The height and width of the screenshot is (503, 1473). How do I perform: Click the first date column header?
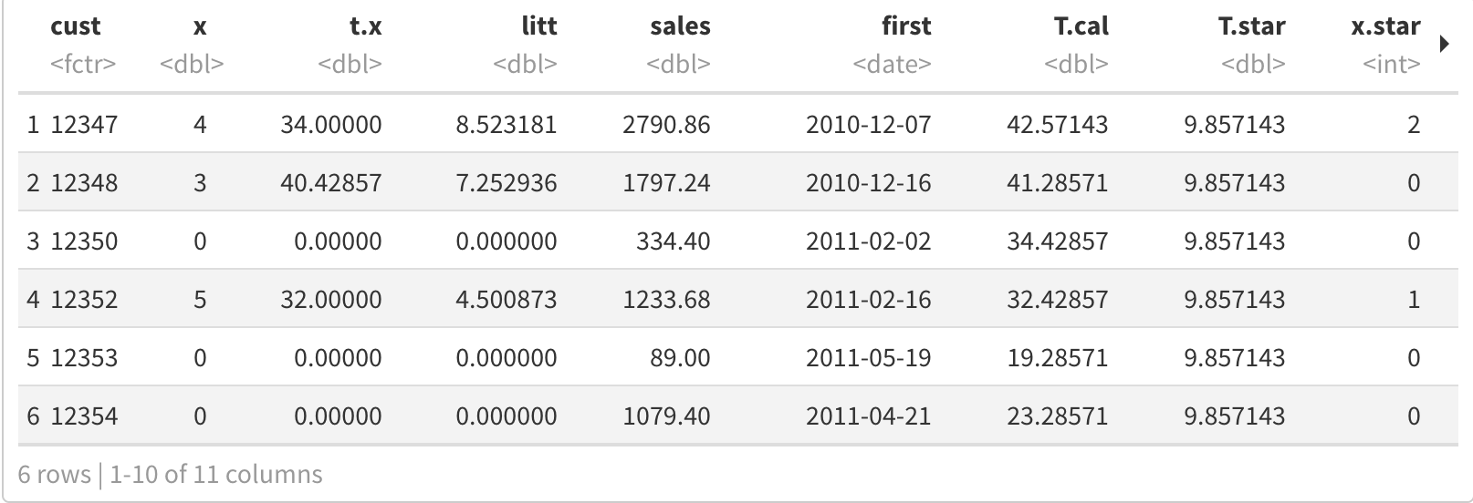click(x=905, y=26)
